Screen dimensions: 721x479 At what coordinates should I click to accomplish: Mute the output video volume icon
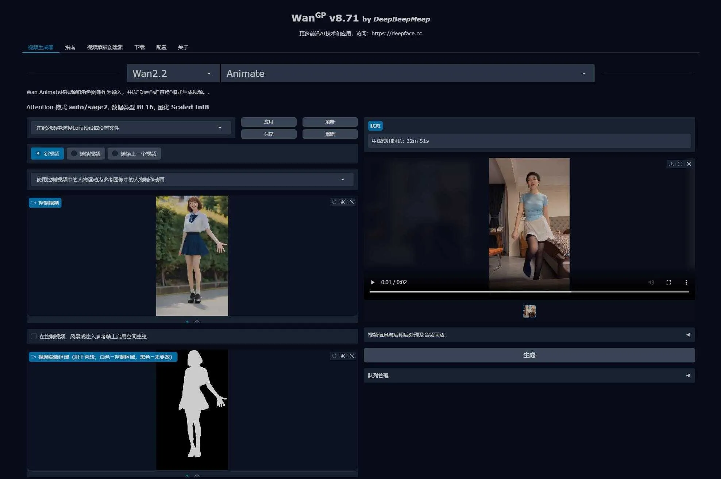[651, 282]
